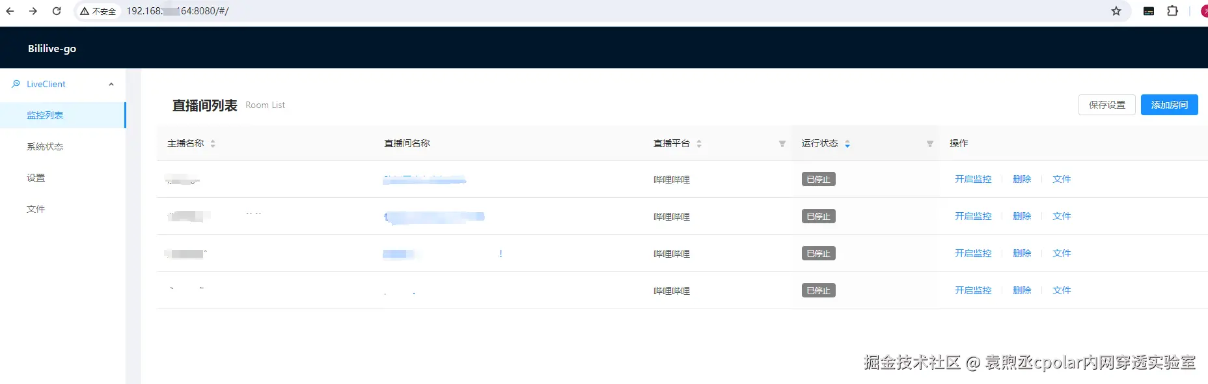1208x384 pixels.
Task: Click 开启监控 in the second row
Action: [x=973, y=216]
